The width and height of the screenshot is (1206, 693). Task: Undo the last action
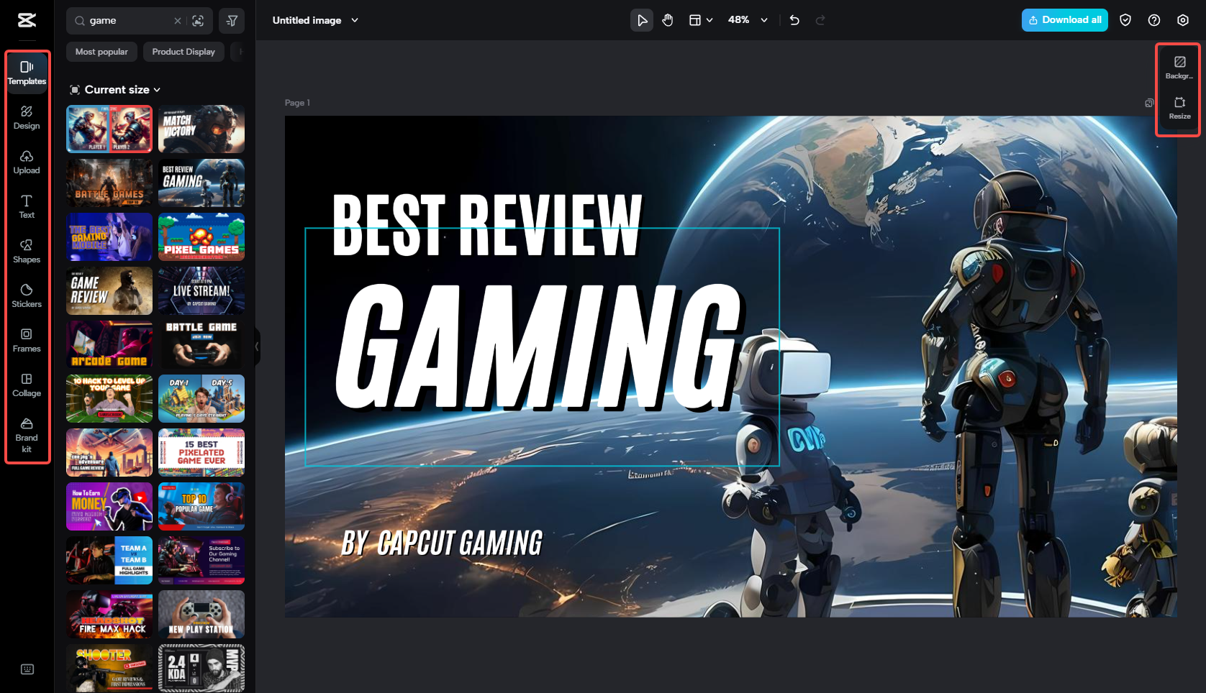[794, 20]
